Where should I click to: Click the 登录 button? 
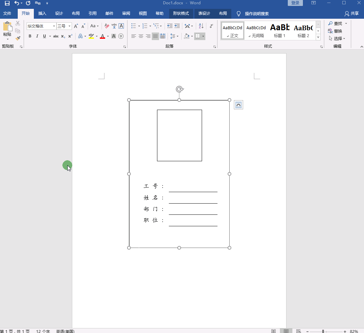tap(295, 3)
